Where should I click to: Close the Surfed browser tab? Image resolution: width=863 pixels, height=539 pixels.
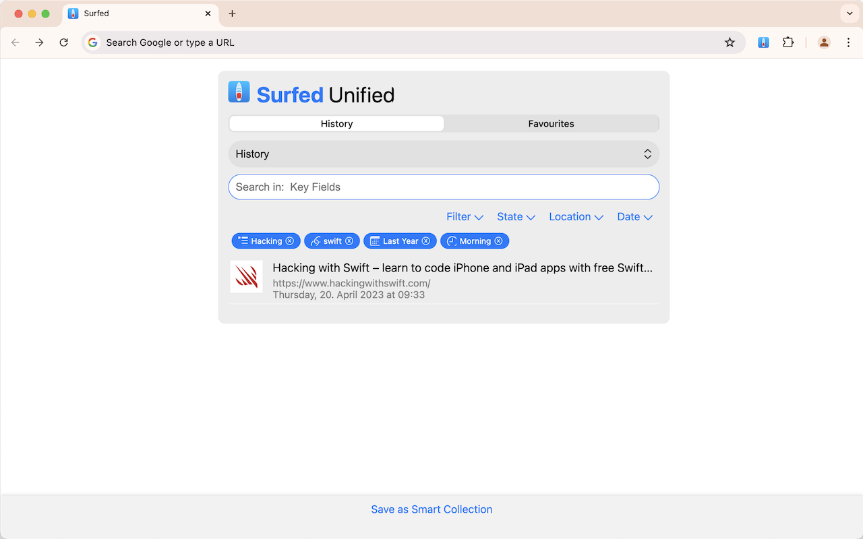208,13
